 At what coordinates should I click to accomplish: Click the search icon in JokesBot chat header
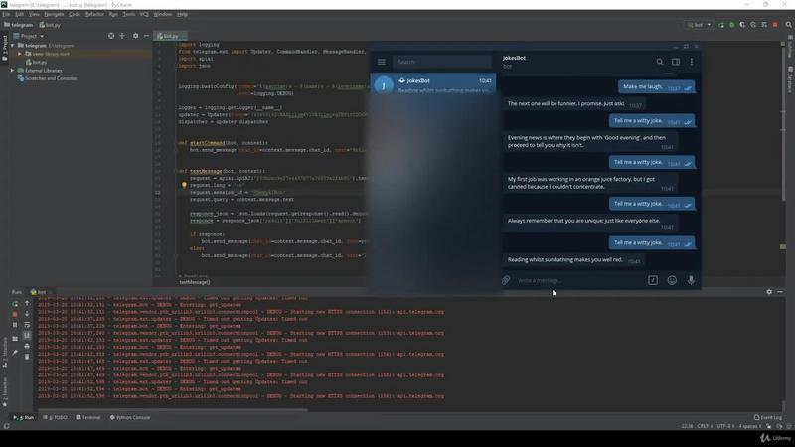(x=660, y=62)
